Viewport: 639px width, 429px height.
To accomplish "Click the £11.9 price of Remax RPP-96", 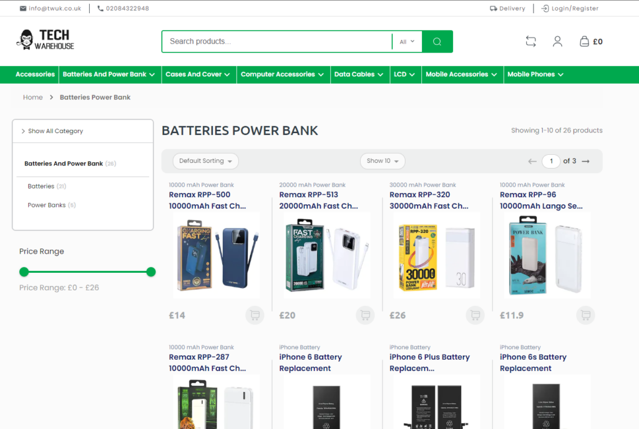I will 512,315.
